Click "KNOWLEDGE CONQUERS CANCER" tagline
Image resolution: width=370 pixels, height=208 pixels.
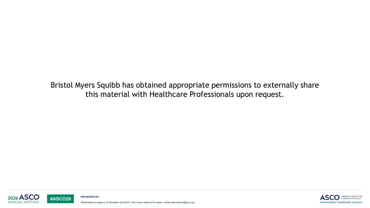[x=341, y=202]
